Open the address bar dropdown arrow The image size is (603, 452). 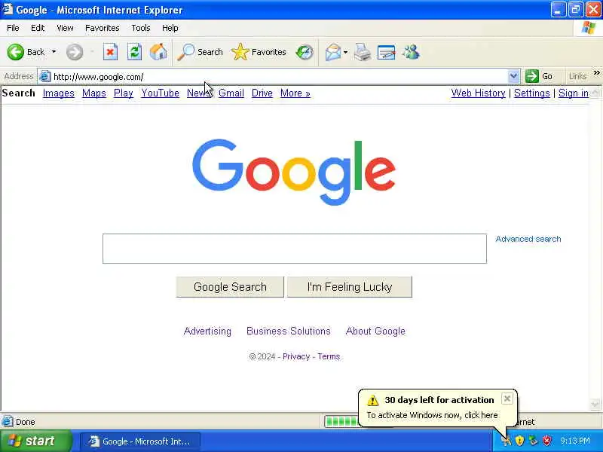click(513, 76)
